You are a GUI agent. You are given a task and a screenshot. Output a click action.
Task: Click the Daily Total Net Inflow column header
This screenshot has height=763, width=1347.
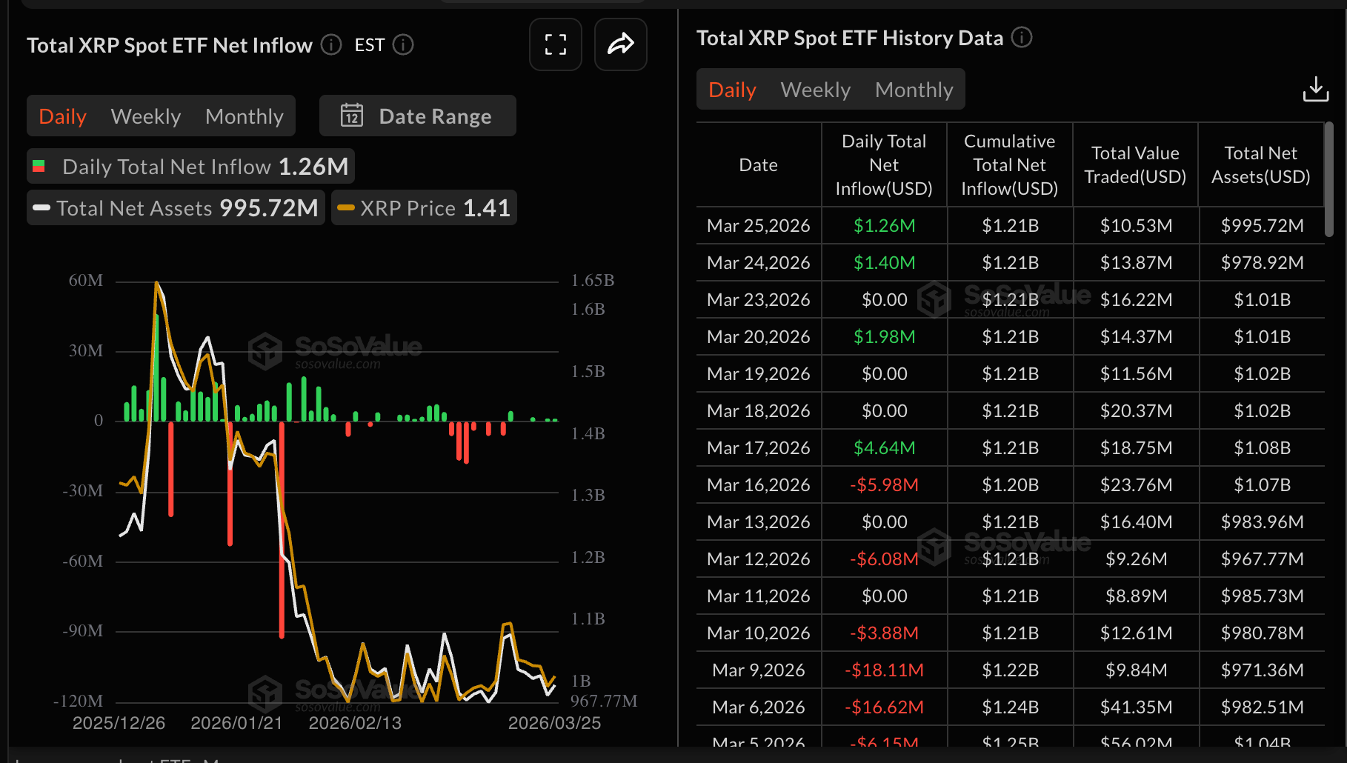click(883, 165)
